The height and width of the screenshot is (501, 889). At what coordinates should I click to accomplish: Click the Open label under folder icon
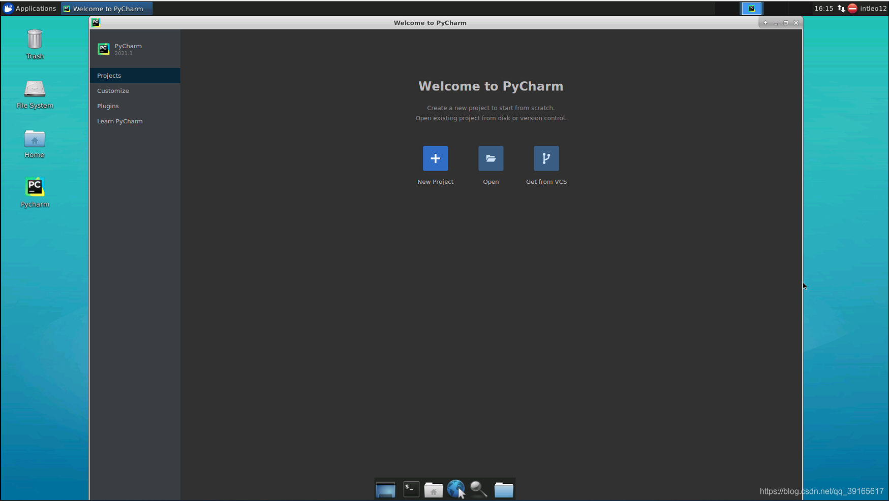[x=491, y=182]
